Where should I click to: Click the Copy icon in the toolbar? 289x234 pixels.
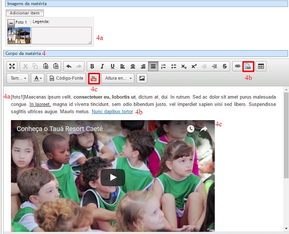[x=35, y=66]
